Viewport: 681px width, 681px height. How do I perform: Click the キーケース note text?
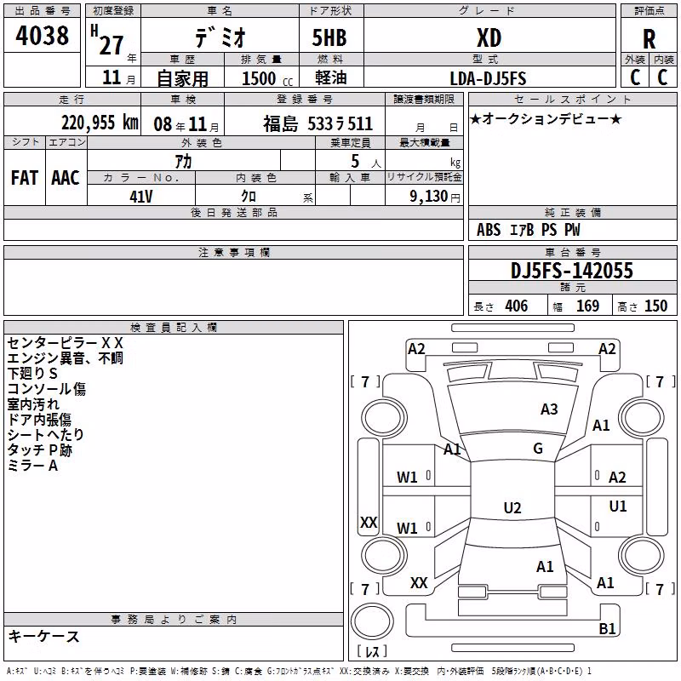click(x=44, y=637)
